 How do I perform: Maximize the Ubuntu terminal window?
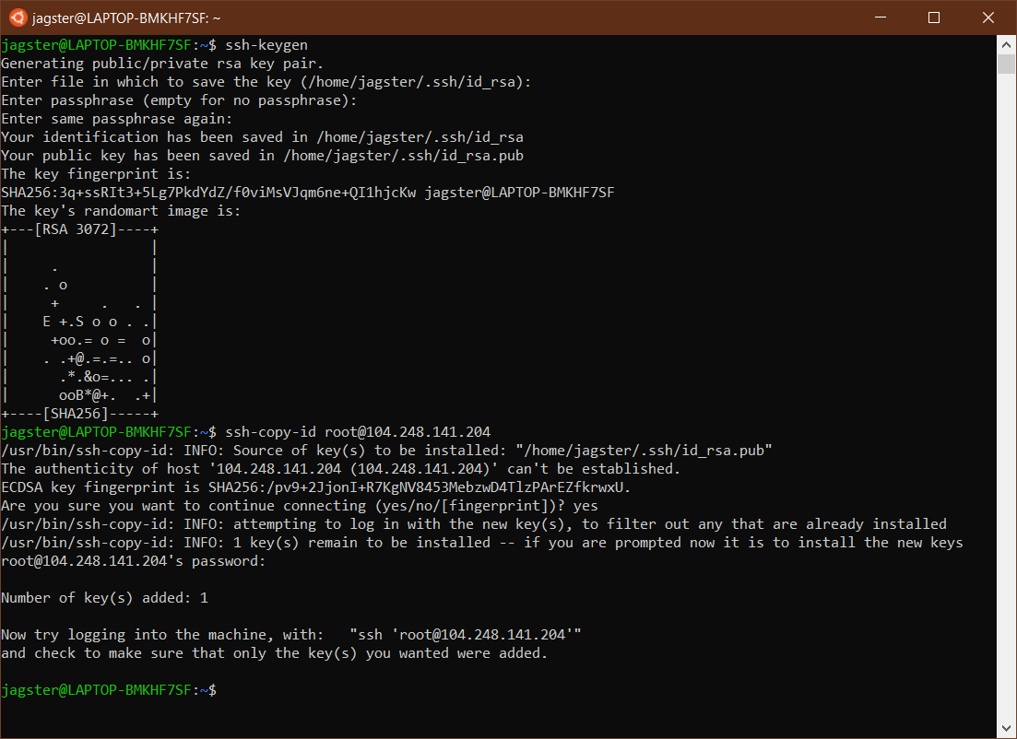(934, 18)
